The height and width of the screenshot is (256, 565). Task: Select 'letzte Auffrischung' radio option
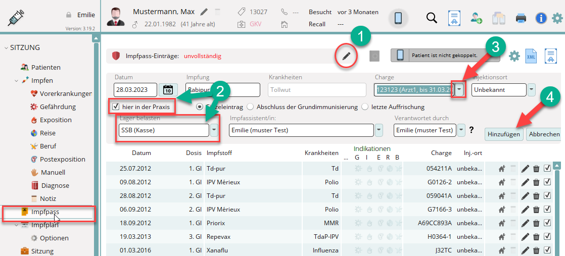point(365,107)
